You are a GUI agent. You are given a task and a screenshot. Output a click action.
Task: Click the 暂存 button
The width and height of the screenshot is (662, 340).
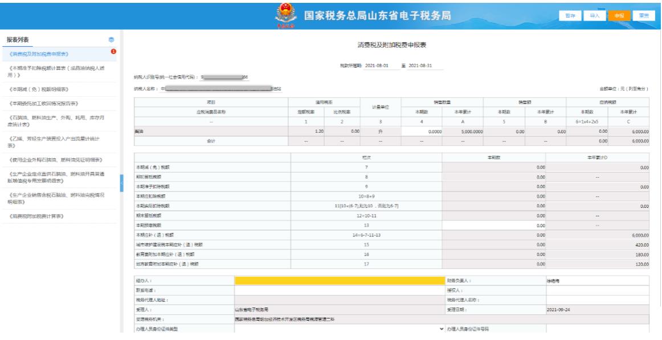571,16
